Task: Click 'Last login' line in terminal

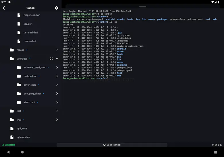Action: (97, 11)
